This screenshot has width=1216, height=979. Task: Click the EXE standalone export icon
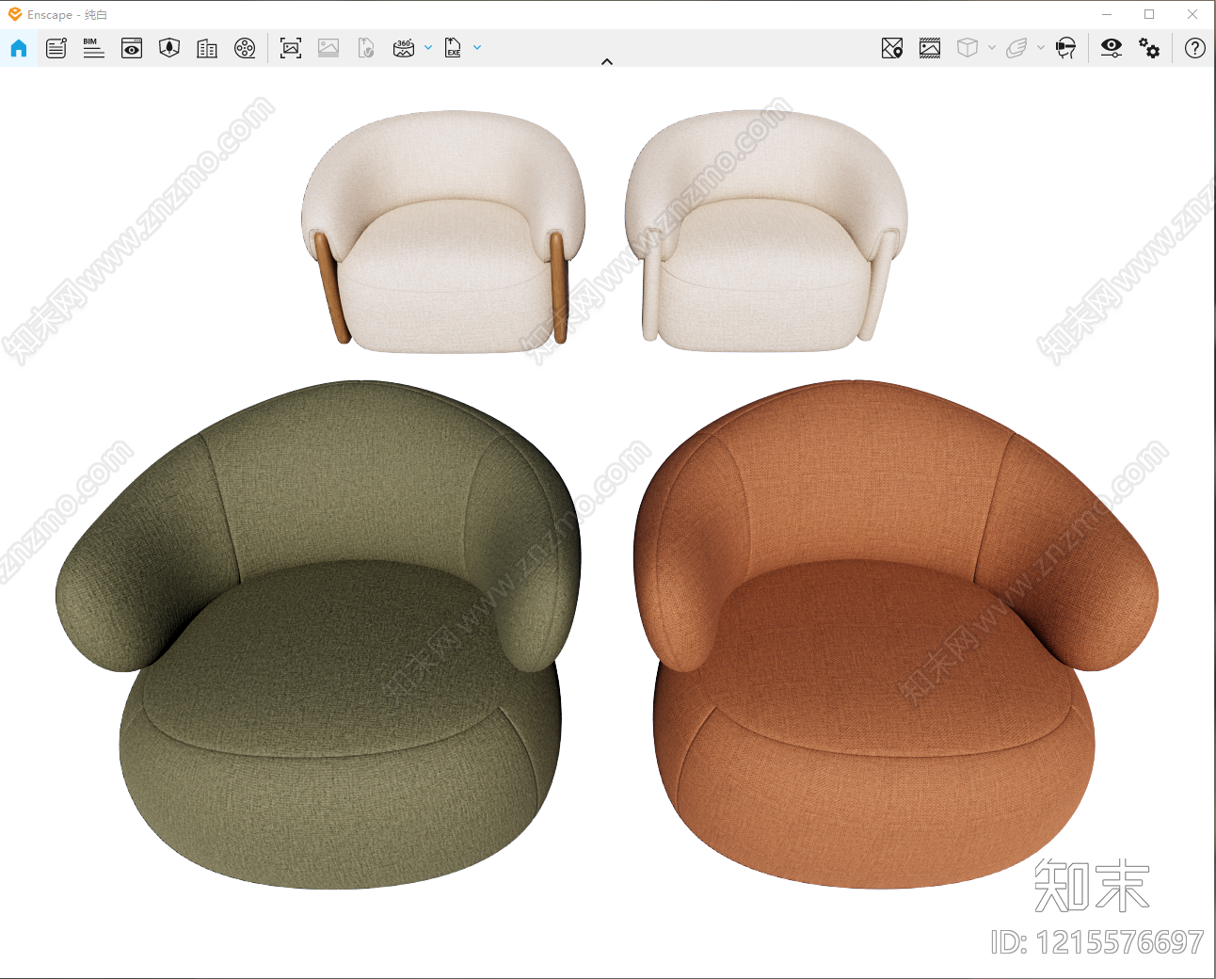click(x=453, y=48)
